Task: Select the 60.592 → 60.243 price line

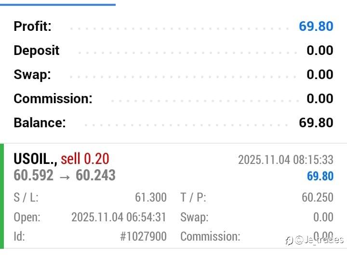Action: click(x=65, y=175)
